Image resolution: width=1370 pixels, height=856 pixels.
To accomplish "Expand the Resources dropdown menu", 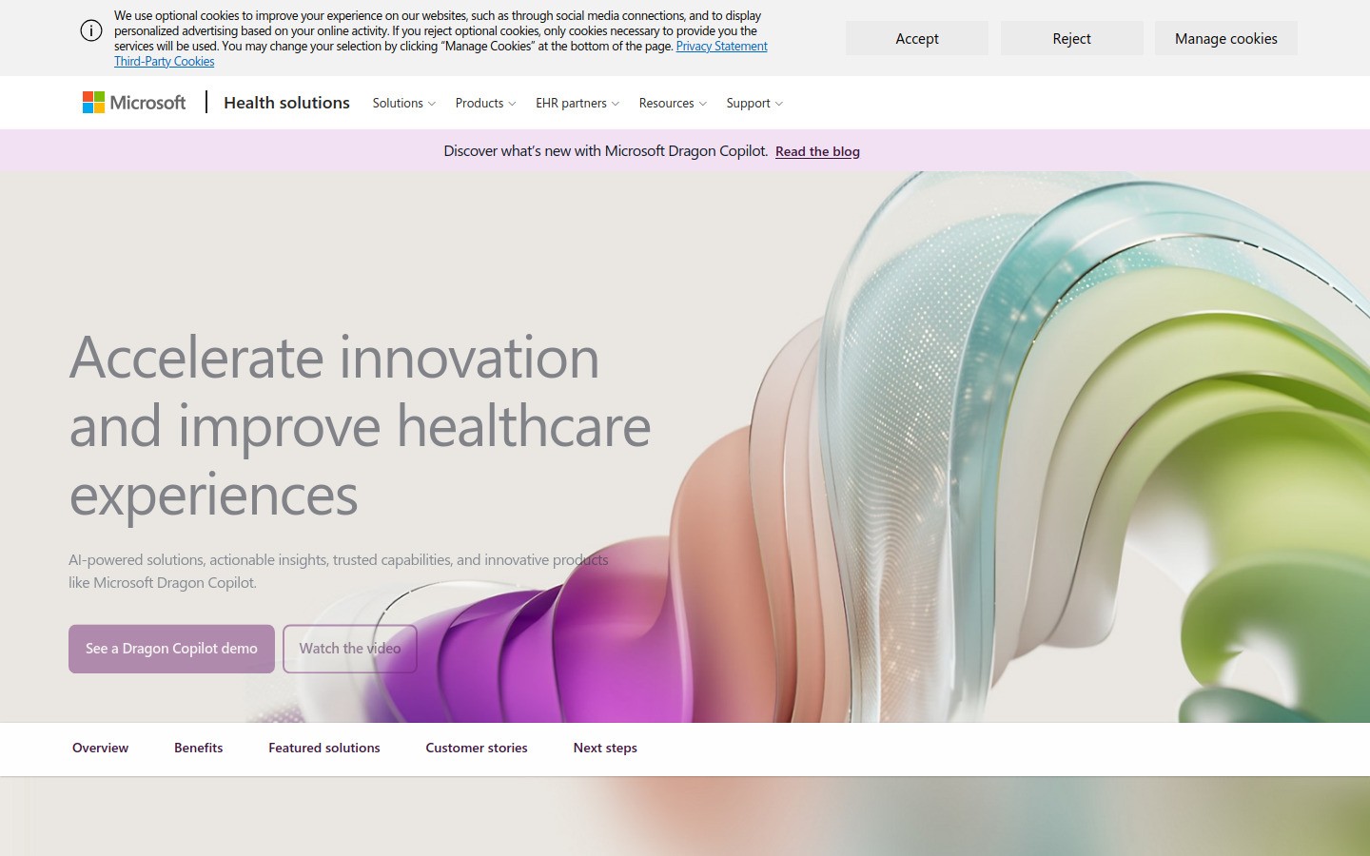I will (x=673, y=103).
